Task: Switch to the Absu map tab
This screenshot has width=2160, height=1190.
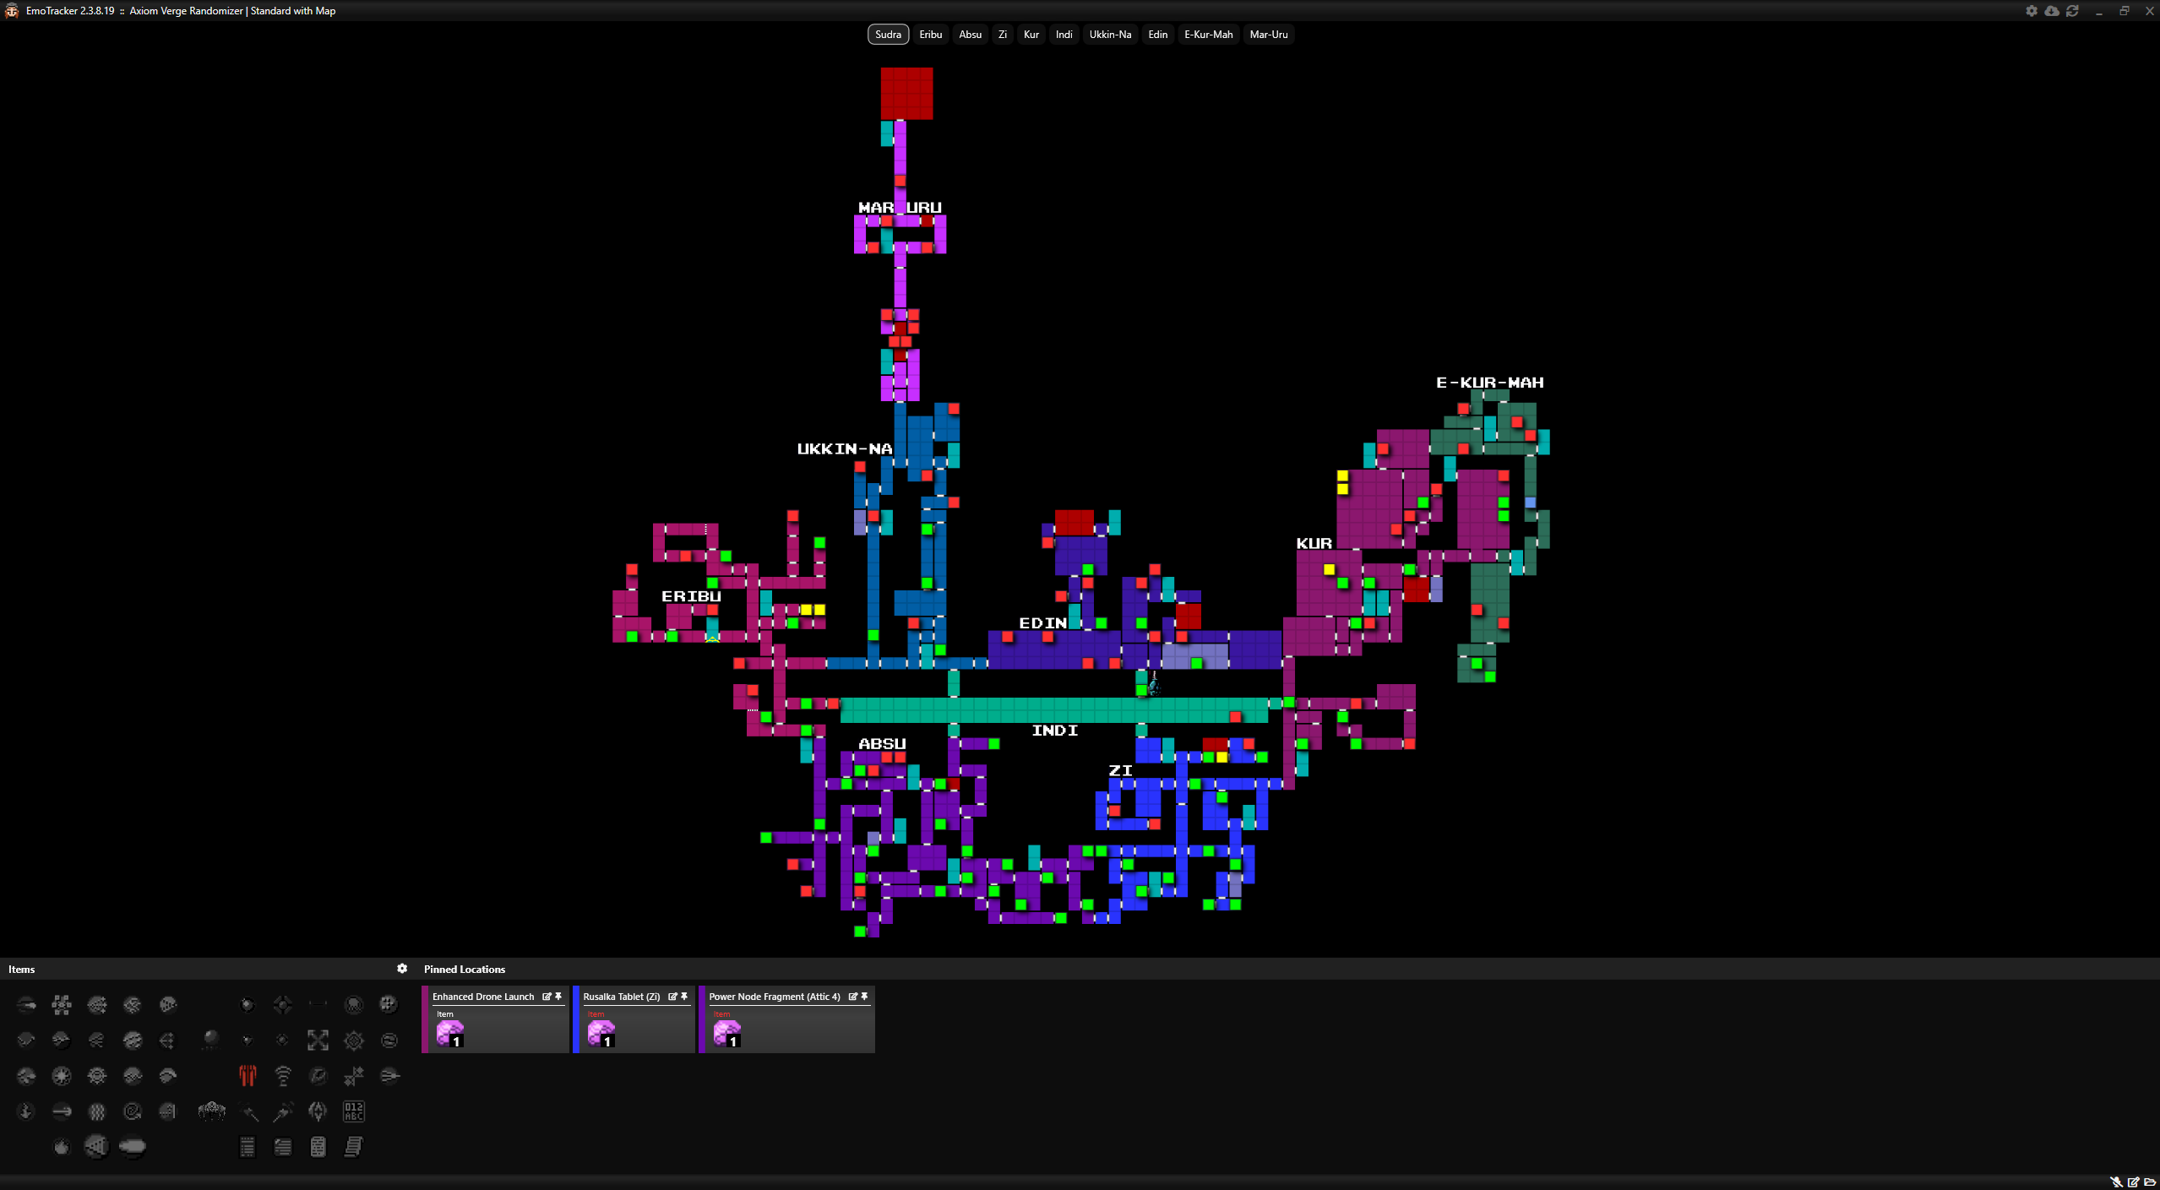Action: click(970, 35)
